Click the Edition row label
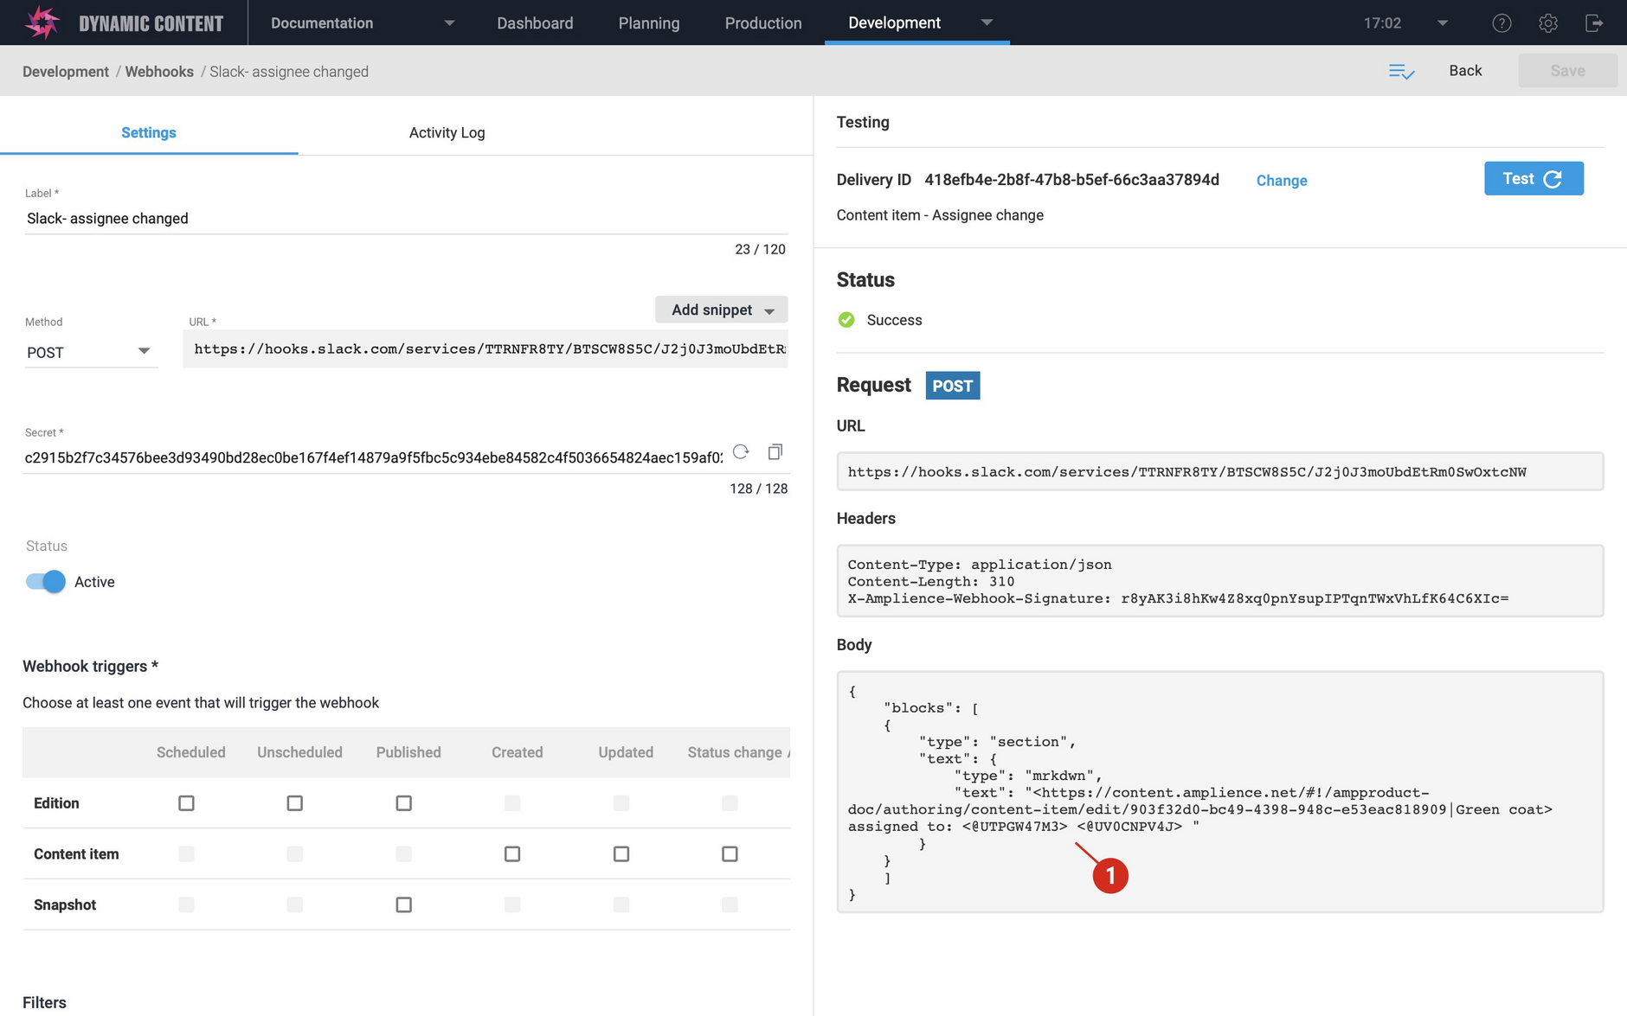The height and width of the screenshot is (1016, 1627). (x=56, y=803)
